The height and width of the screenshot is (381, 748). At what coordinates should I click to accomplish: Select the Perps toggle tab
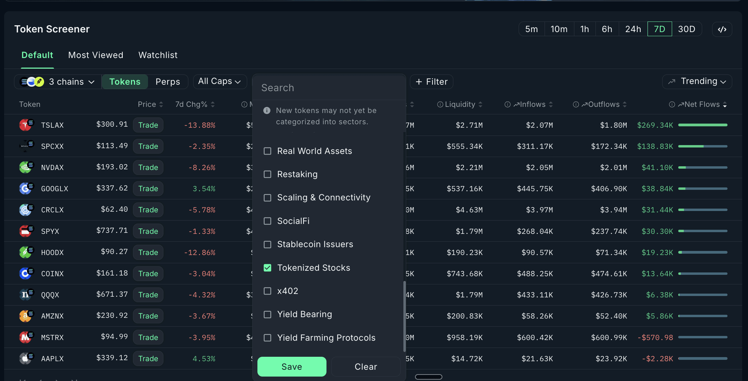pos(168,82)
